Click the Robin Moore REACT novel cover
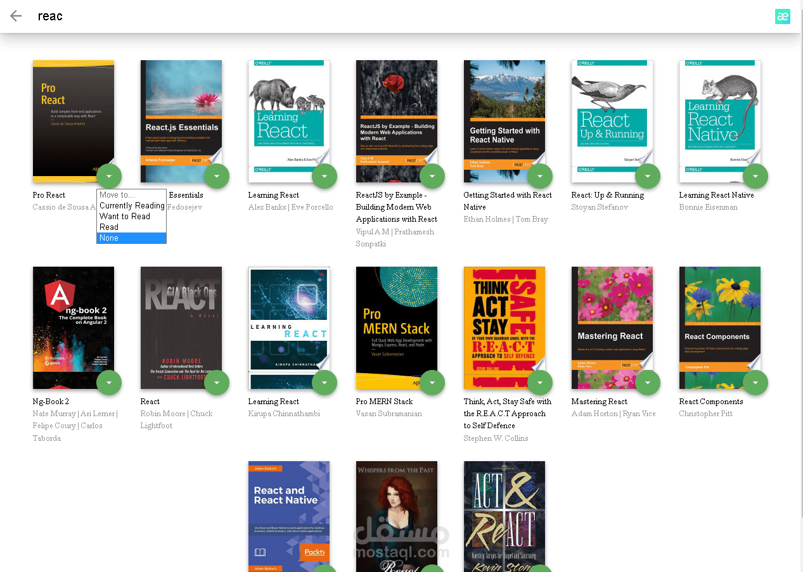 tap(181, 327)
